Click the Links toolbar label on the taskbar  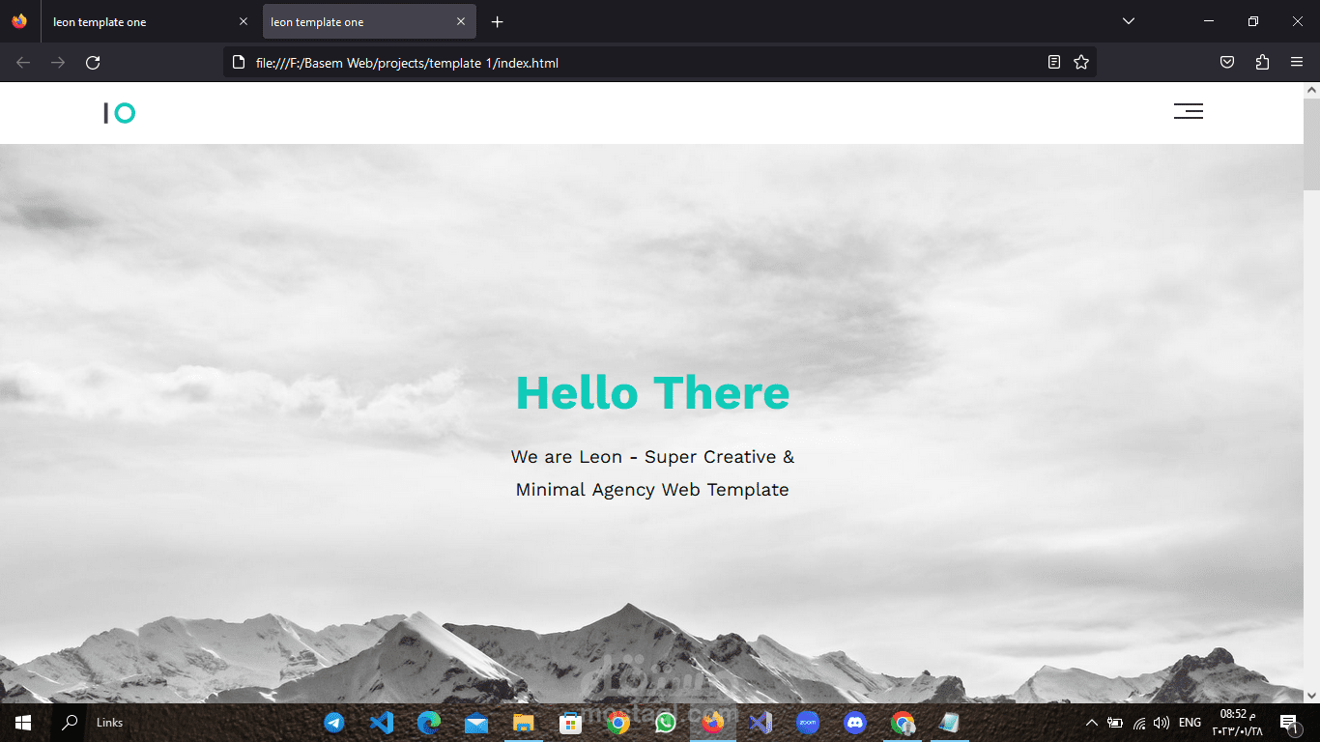point(110,723)
